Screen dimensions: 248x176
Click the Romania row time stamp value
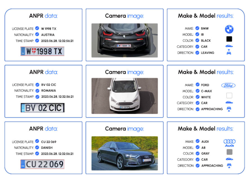57,97
